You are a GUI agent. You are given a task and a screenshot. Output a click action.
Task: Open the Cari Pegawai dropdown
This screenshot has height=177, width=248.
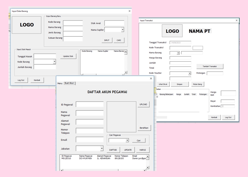point(127,140)
